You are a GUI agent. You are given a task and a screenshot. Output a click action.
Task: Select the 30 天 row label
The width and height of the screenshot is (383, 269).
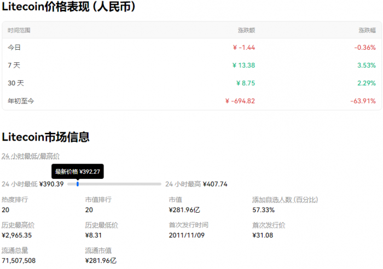tap(16, 83)
